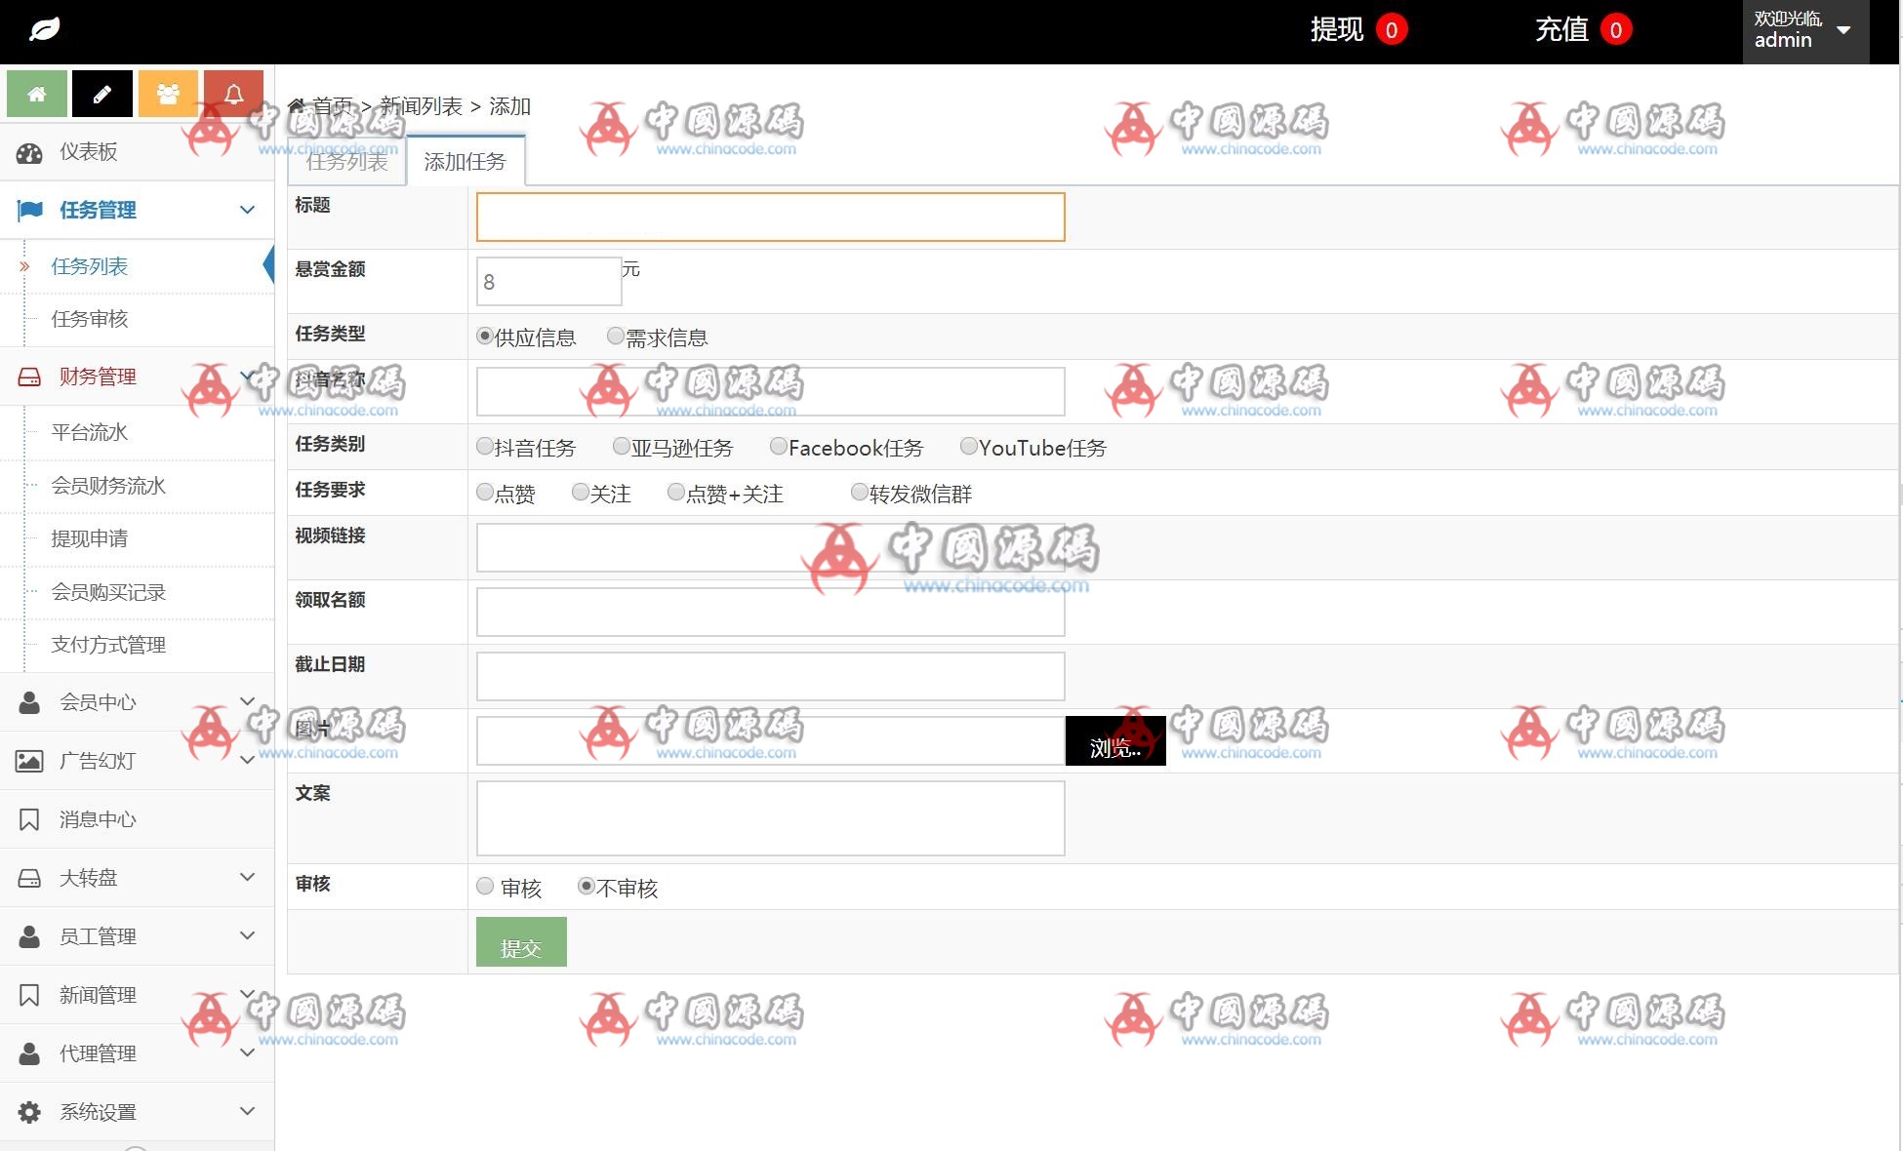Click the 悬赏金额 amount field
Image resolution: width=1903 pixels, height=1151 pixels.
[549, 281]
